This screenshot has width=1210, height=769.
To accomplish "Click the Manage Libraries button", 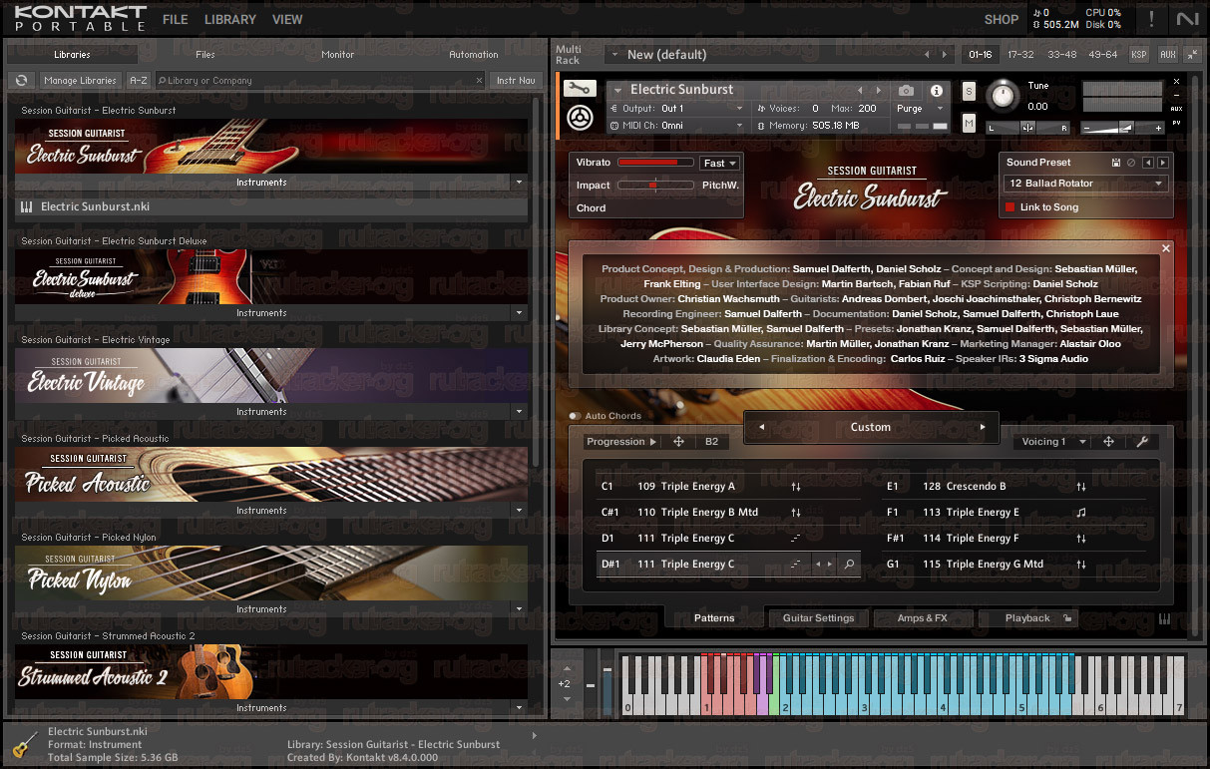I will point(80,81).
